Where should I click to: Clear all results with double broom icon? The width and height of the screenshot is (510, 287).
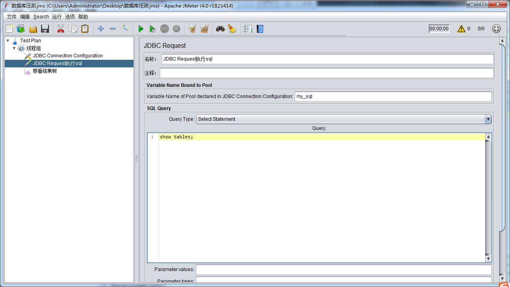click(204, 29)
